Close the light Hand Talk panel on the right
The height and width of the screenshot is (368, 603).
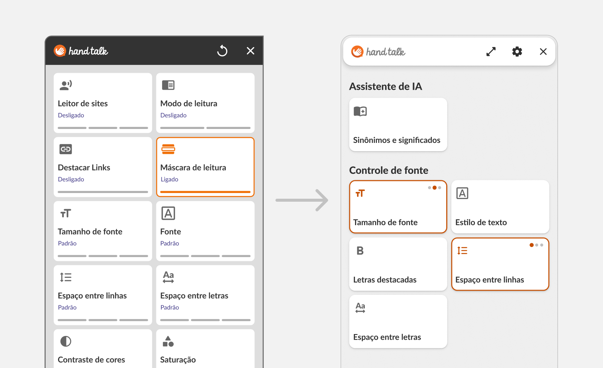coord(543,52)
